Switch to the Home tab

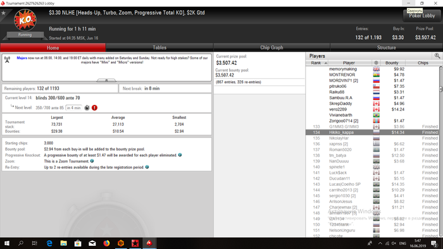53,47
